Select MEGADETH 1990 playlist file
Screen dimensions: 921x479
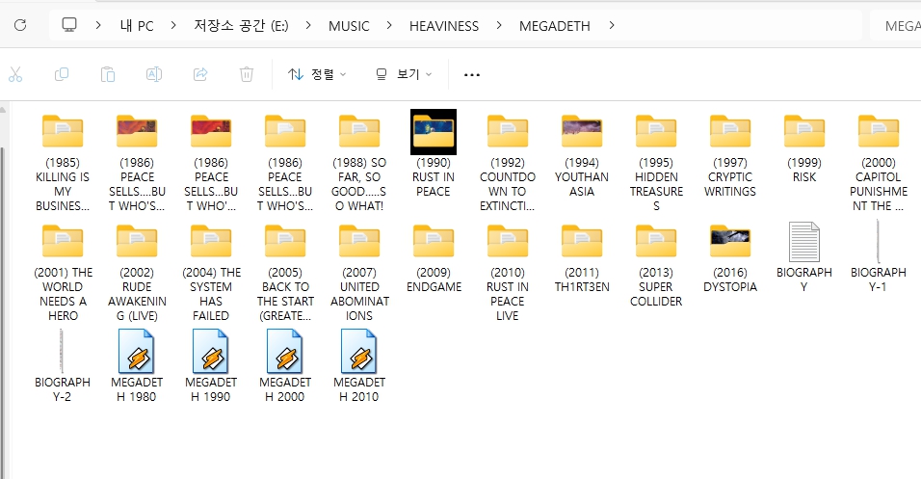211,366
